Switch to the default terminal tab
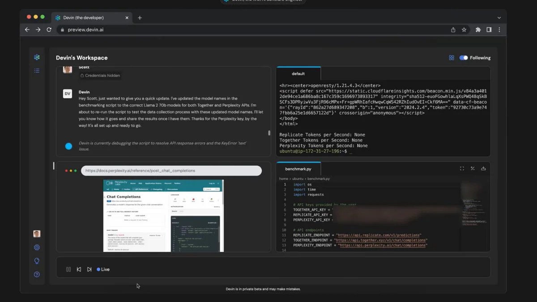Image resolution: width=537 pixels, height=302 pixels. [298, 73]
